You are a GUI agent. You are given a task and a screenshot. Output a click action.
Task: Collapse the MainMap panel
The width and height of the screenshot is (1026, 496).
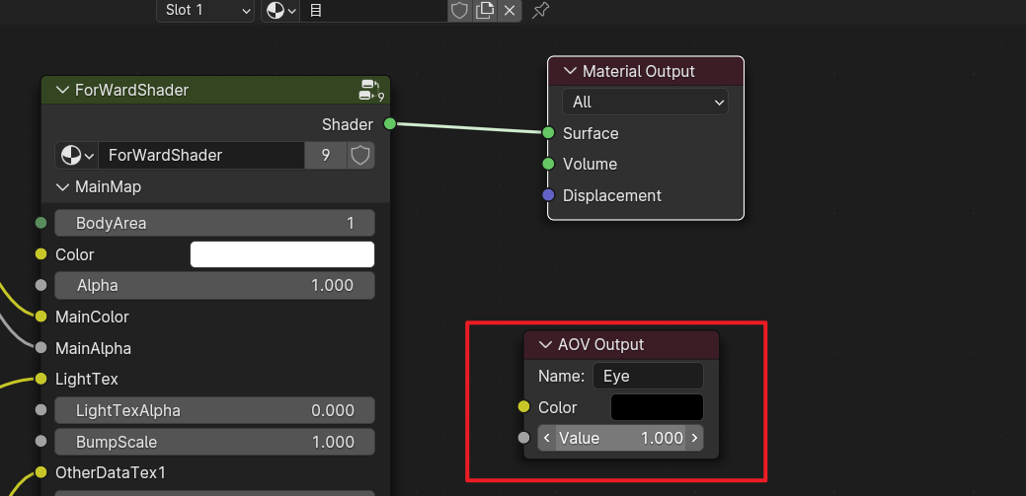pos(62,186)
